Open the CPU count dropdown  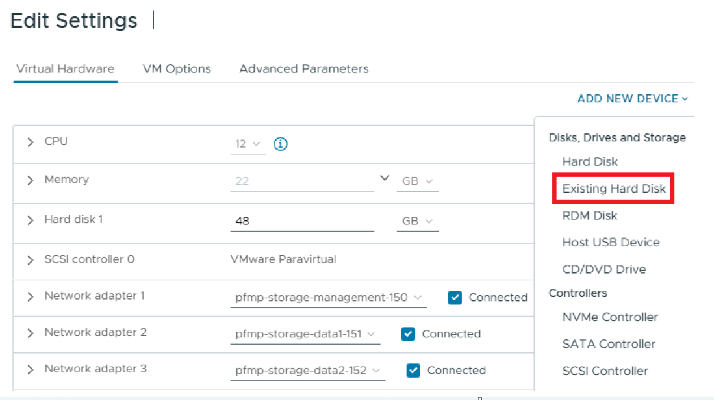click(247, 143)
